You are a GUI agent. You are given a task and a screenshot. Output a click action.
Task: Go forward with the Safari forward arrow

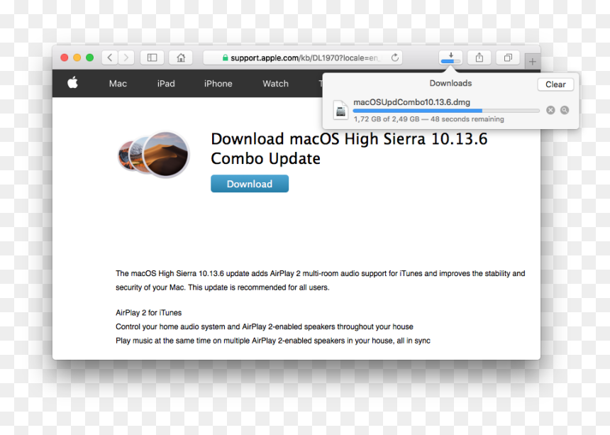pos(126,57)
